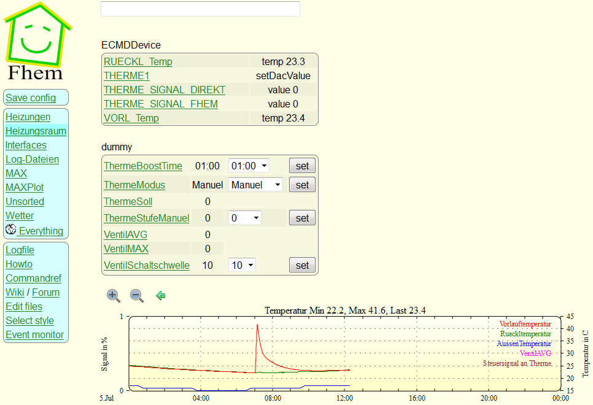593x405 pixels.
Task: Open THERME_SIGNAL_FHEM device link
Action: (161, 104)
